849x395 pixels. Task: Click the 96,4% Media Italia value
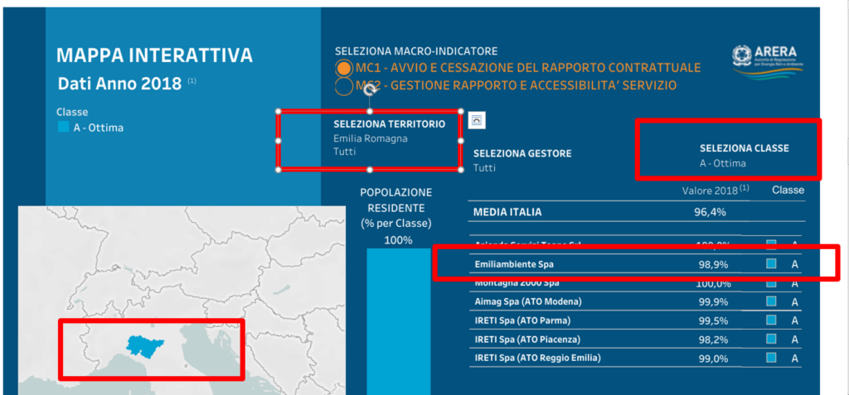click(710, 212)
